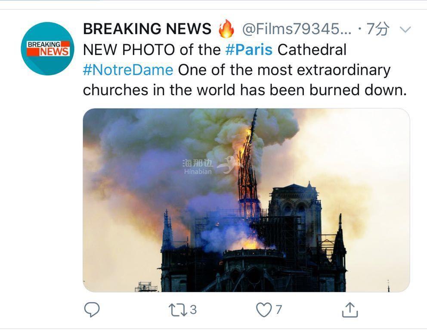Click the 'NEW PHOTO of the' tweet text
The image size is (427, 332).
[x=152, y=50]
